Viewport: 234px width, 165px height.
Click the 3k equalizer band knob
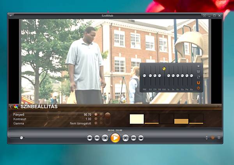[x=173, y=76]
